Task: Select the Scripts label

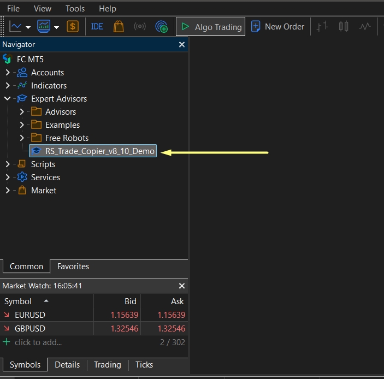Action: (x=43, y=164)
